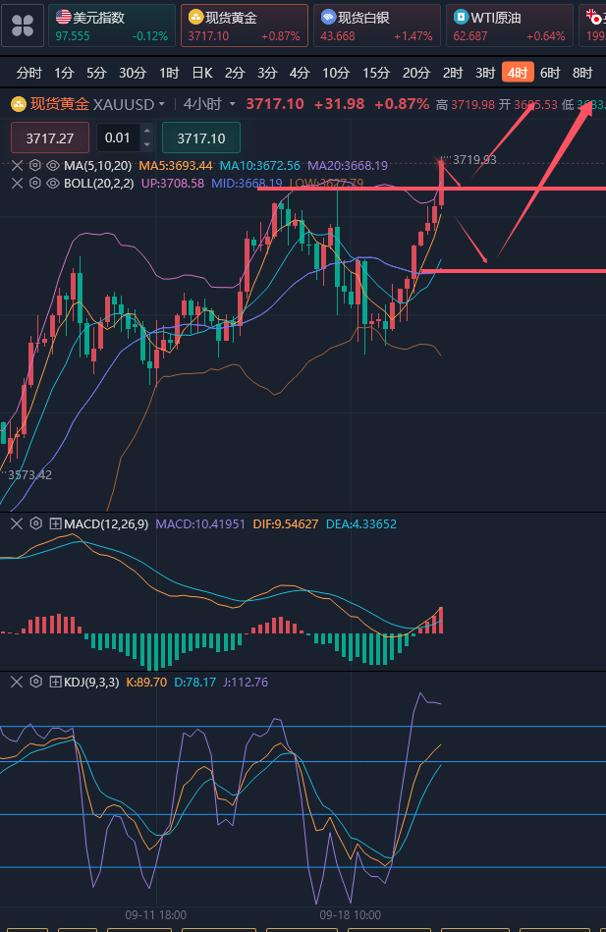Decrease lot size with down arrow
This screenshot has width=606, height=932.
coord(147,145)
